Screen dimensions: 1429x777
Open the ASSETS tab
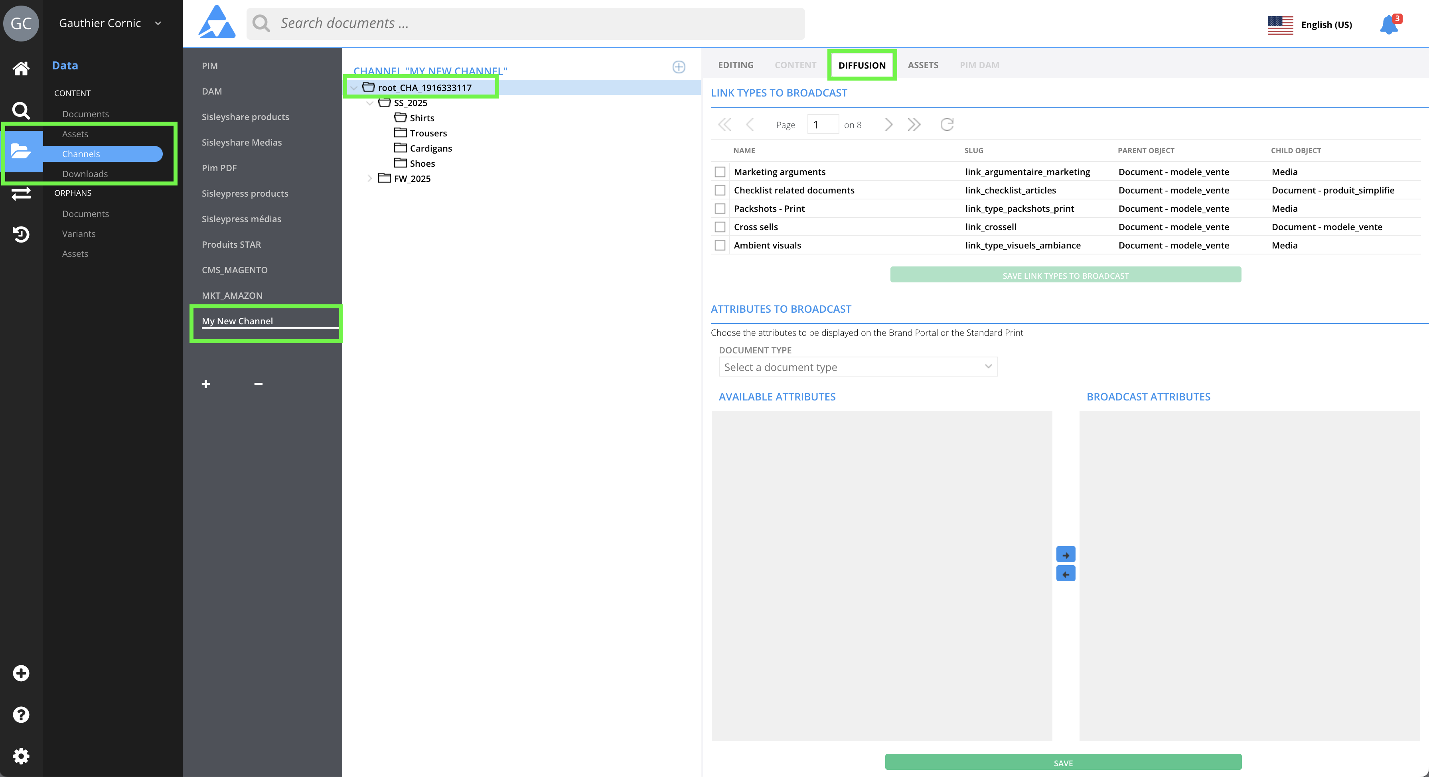[922, 65]
